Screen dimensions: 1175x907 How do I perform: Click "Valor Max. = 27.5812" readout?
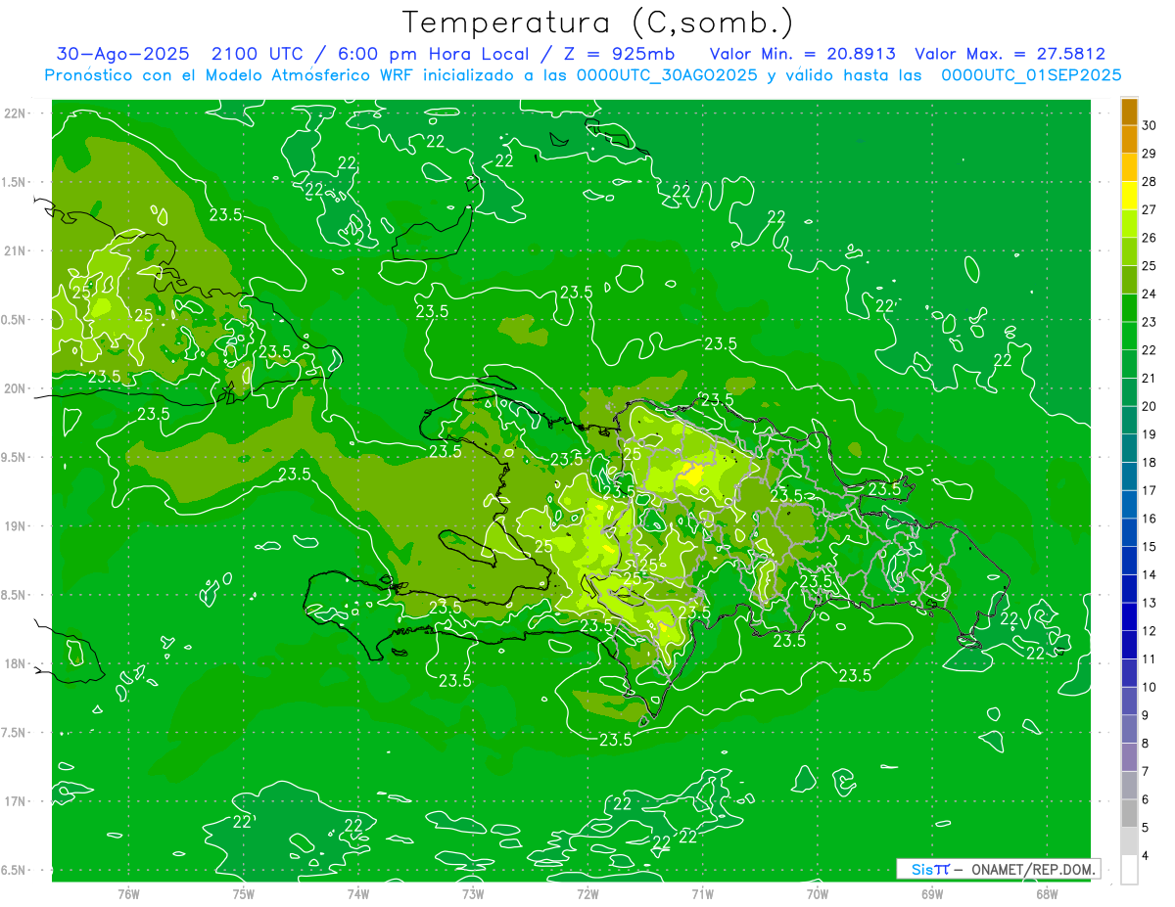pos(1010,54)
